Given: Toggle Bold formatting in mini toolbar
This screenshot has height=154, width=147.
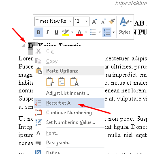Looking at the screenshot, I should [39, 32].
